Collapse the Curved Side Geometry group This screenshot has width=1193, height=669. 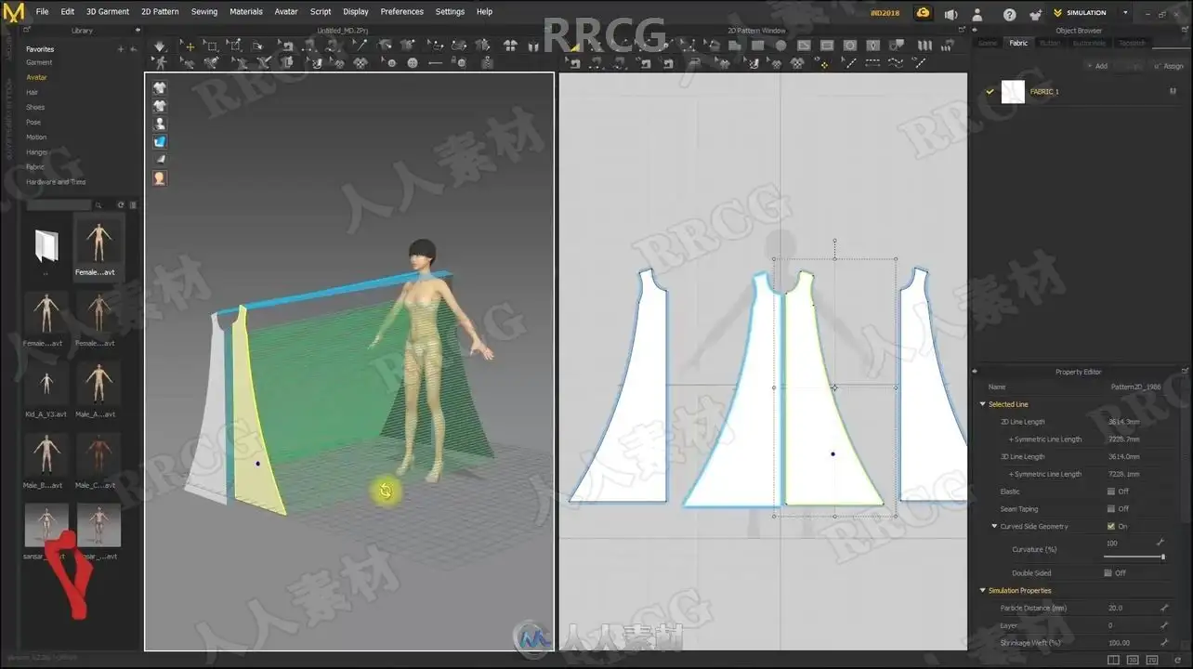[994, 527]
